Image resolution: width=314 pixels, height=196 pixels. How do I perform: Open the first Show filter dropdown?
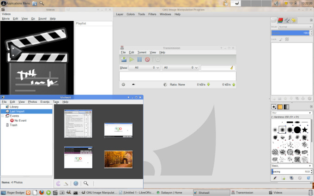coord(144,67)
